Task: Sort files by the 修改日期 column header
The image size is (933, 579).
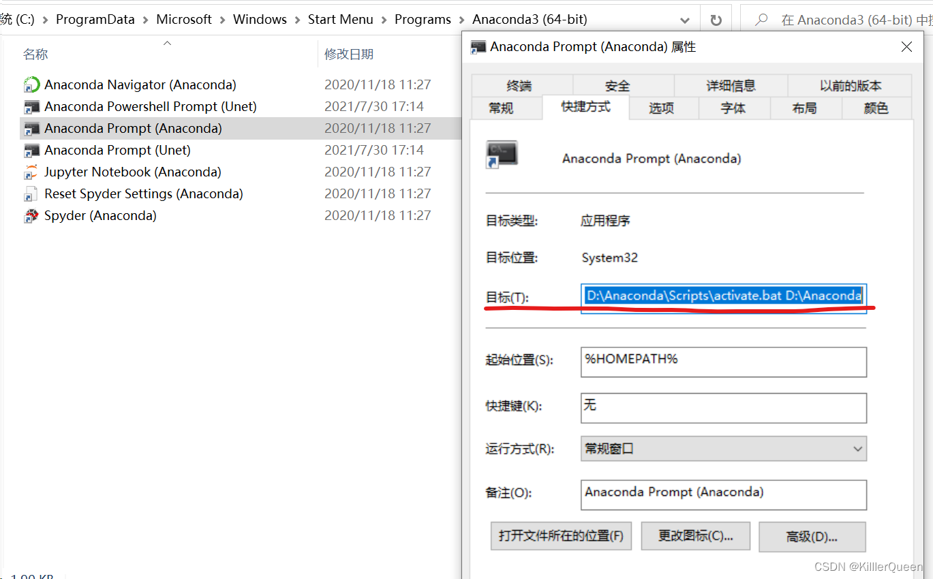Action: [349, 54]
